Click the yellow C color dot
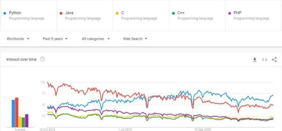Image resolution: width=282 pixels, height=131 pixels. click(x=117, y=13)
